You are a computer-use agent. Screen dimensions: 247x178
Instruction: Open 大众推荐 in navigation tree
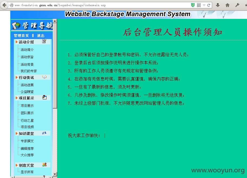[x=27, y=155]
